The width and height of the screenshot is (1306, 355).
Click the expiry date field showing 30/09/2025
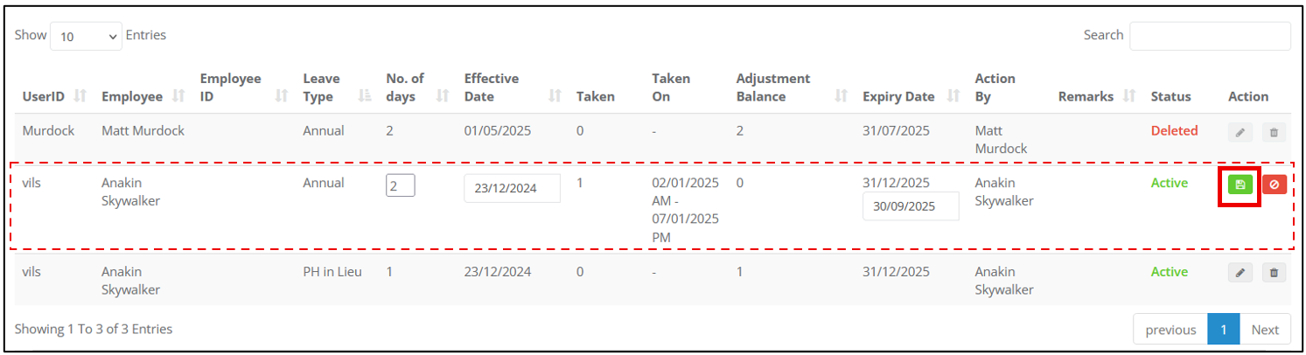[x=911, y=206]
